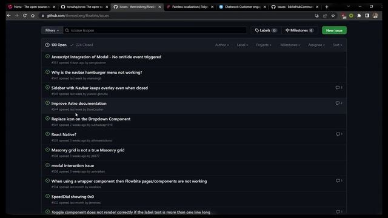Click open-status icon of Masonry grid issue

point(47,150)
